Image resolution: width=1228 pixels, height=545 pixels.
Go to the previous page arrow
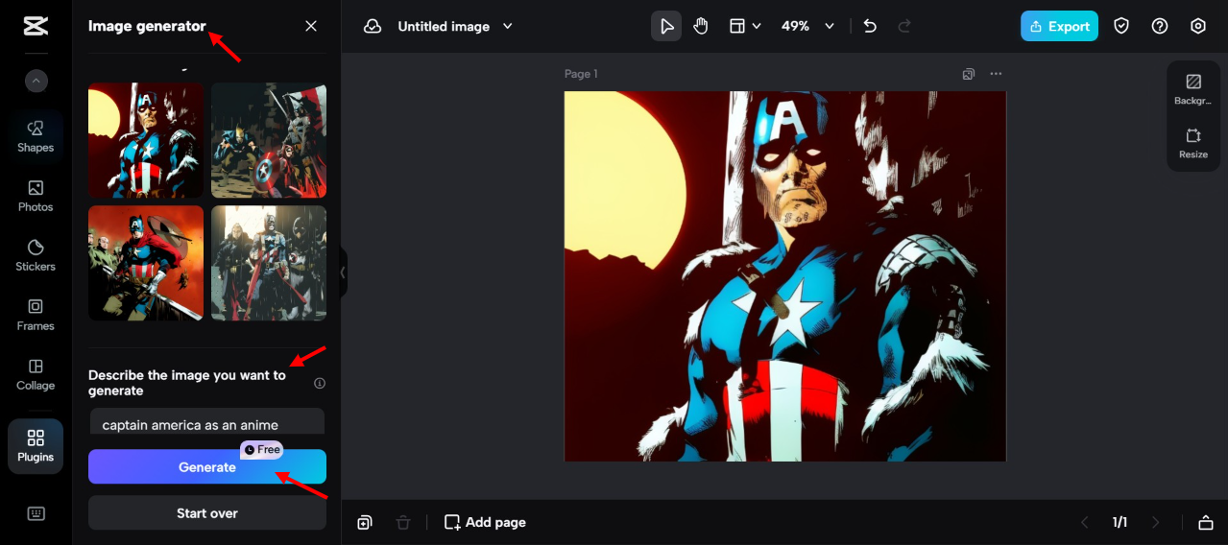tap(1085, 522)
